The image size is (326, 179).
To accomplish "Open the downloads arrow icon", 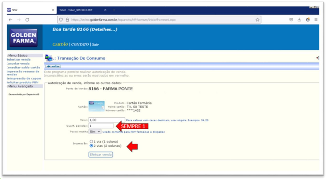I will point(299,19).
